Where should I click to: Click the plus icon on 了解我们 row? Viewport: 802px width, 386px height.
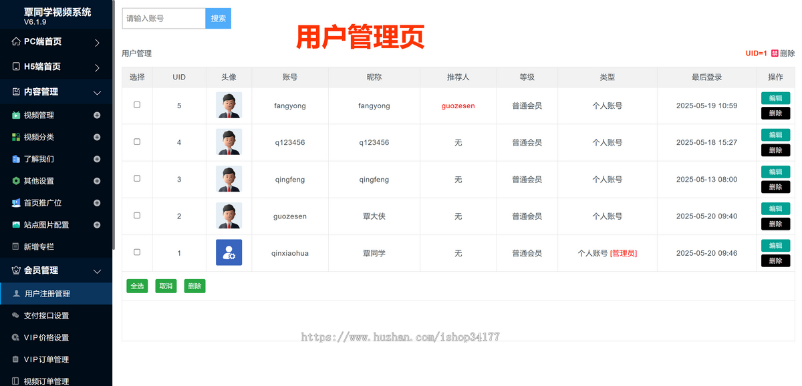(97, 159)
